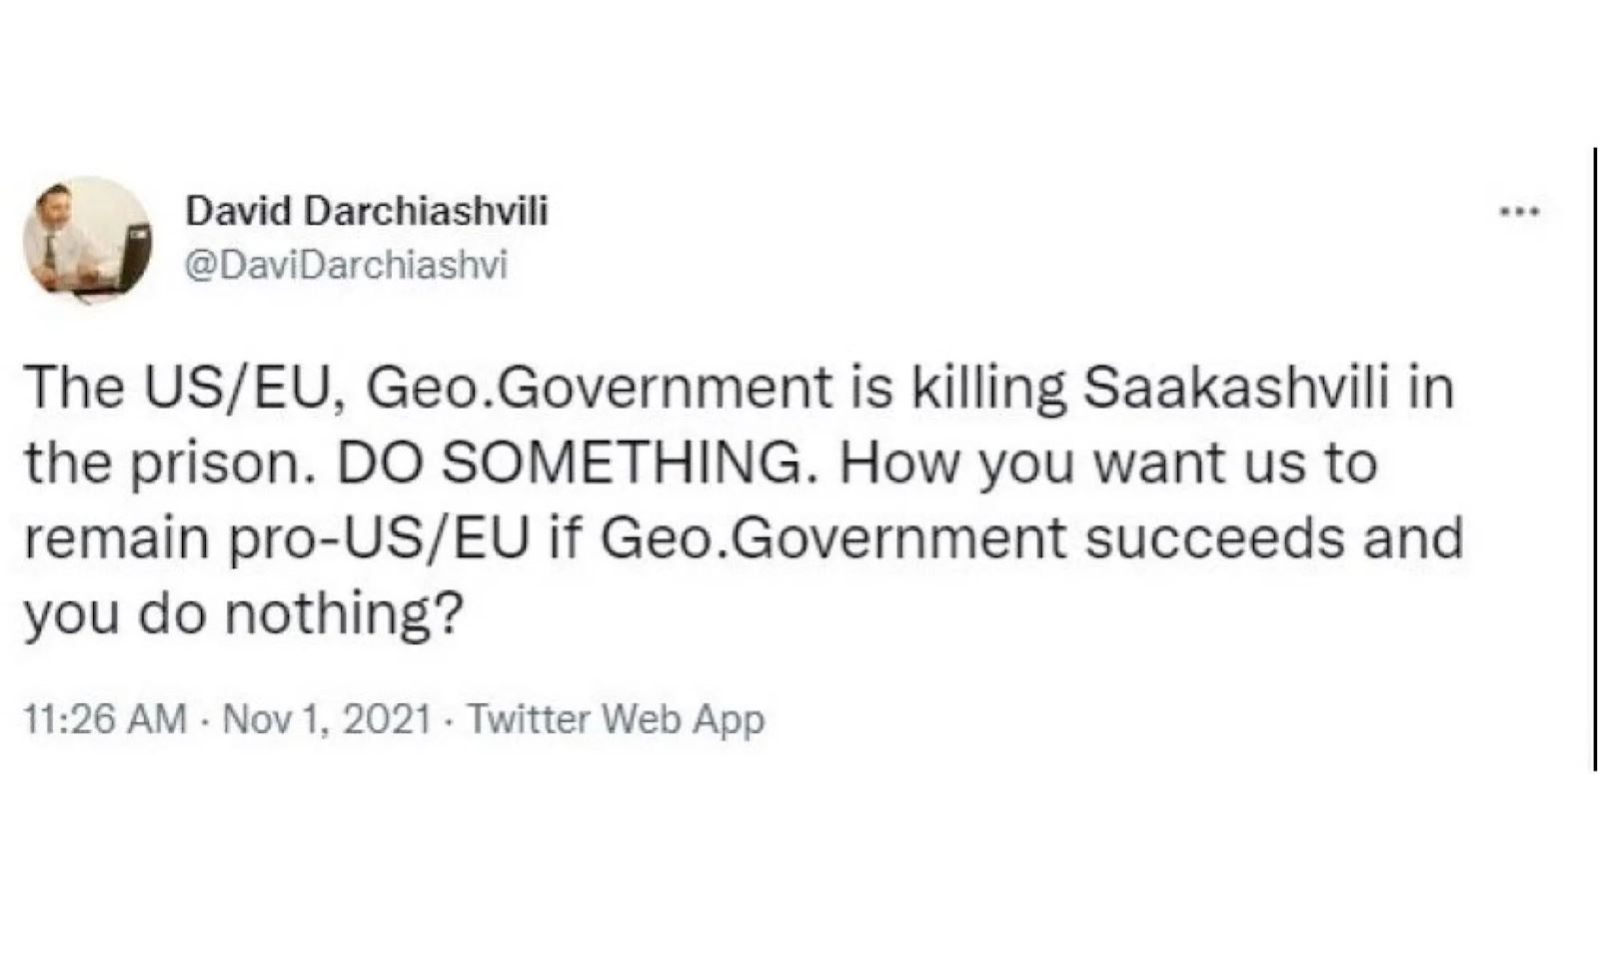1599x966 pixels.
Task: Click the capitalized DO SOMETHING text
Action: (571, 463)
